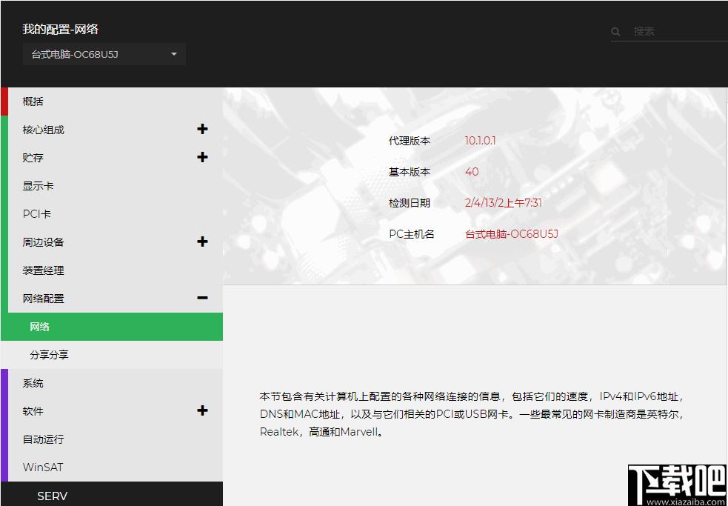Click the 代理版本 value 10.1.0.1
This screenshot has height=506, width=728.
[481, 140]
